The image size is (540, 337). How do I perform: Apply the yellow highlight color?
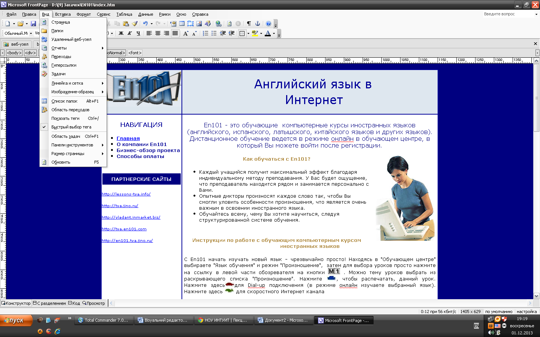(x=255, y=33)
